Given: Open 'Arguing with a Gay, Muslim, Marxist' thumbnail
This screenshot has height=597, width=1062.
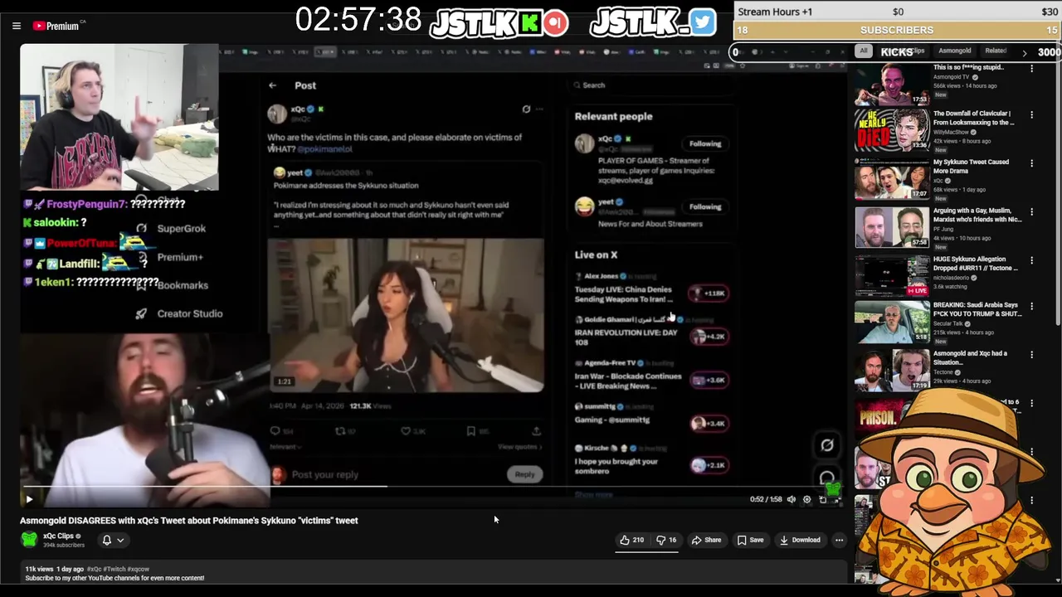Looking at the screenshot, I should [x=892, y=228].
